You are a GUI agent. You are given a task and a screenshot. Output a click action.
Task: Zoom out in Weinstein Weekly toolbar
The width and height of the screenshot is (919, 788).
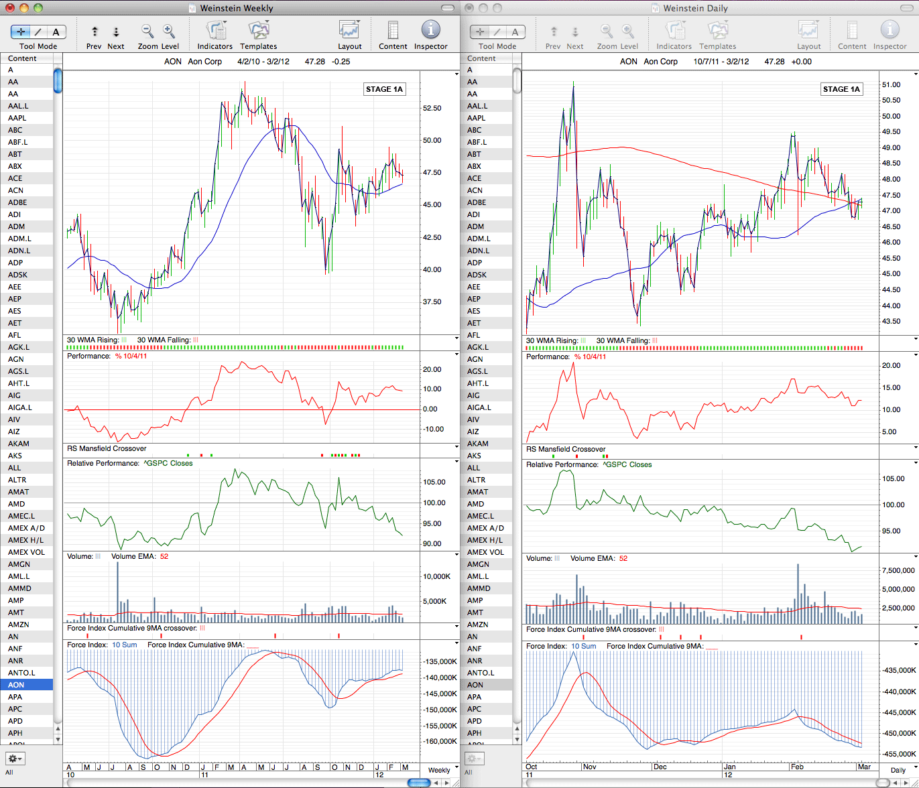point(147,31)
